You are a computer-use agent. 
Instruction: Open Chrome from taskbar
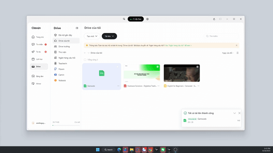[150, 150]
